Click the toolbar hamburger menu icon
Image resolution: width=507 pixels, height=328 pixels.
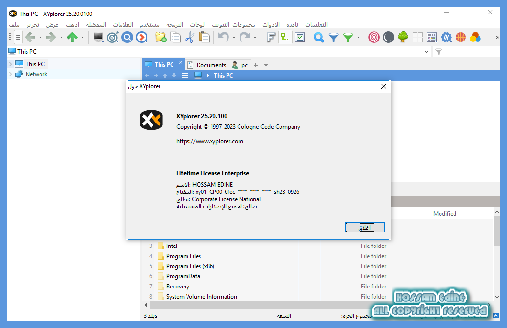coord(18,37)
